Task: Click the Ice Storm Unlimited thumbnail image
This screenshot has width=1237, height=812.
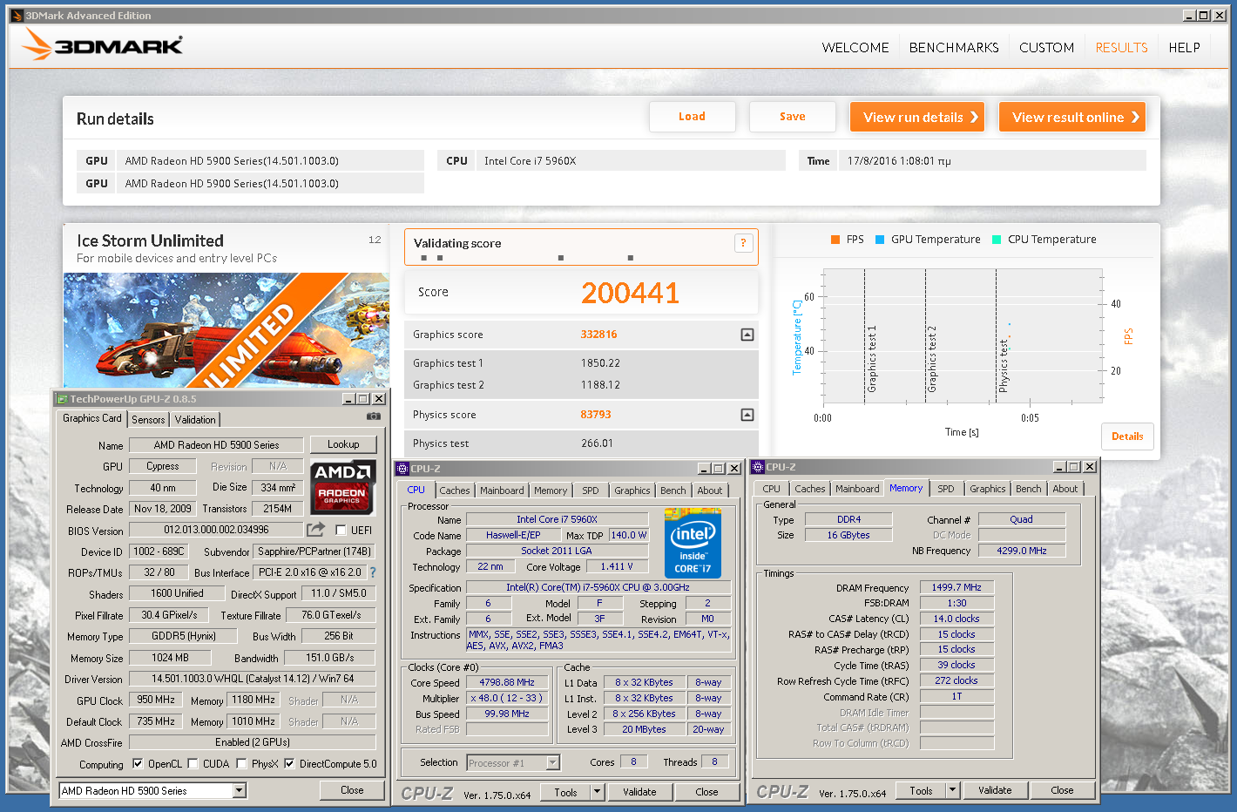Action: (x=226, y=330)
